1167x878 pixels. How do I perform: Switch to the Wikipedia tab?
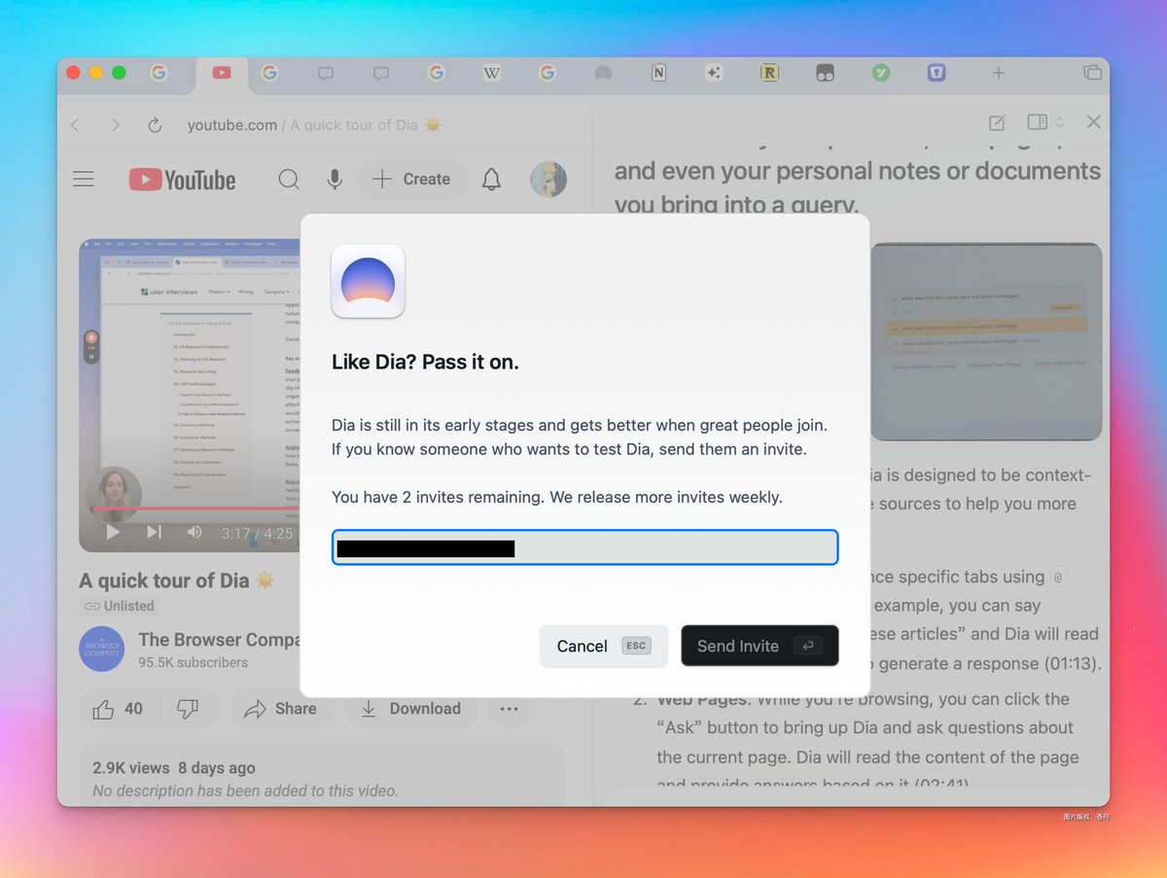click(492, 73)
